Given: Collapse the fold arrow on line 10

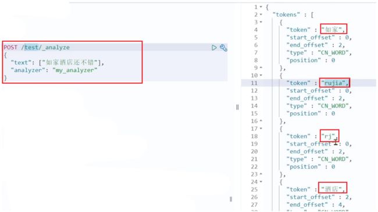Looking at the screenshot, I should (x=261, y=76).
